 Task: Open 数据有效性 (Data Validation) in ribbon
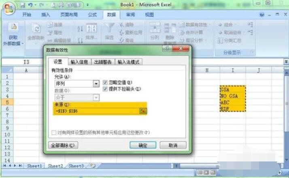coord(195,25)
